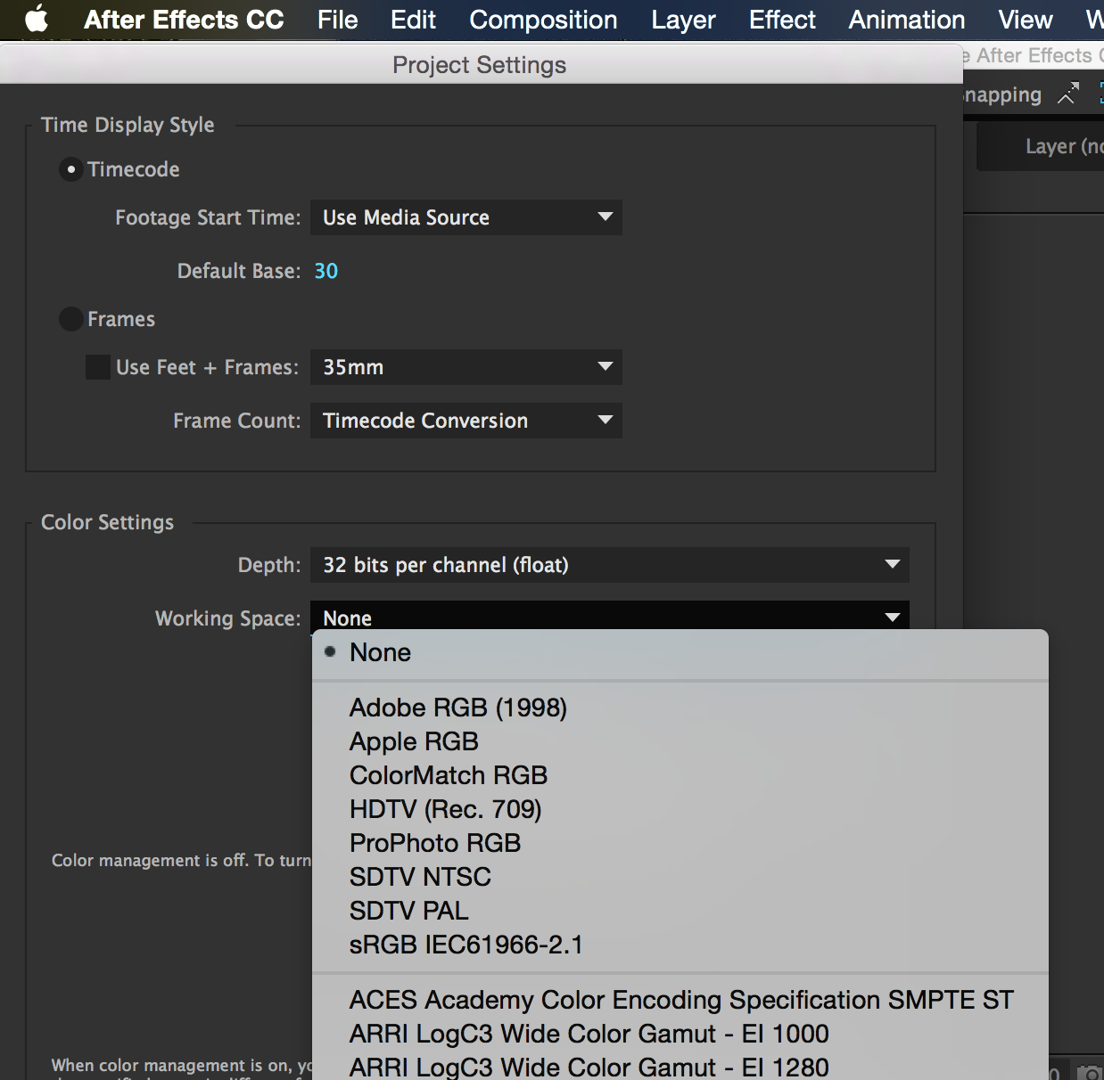The image size is (1104, 1080).
Task: Open the Edit menu
Action: pyautogui.click(x=413, y=20)
